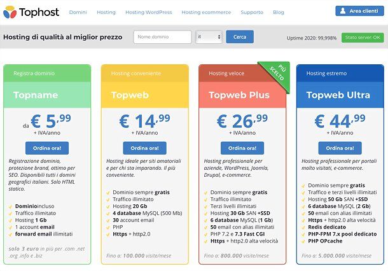Order the Topweb plan
Screen dimensions: 388x271
145,148
